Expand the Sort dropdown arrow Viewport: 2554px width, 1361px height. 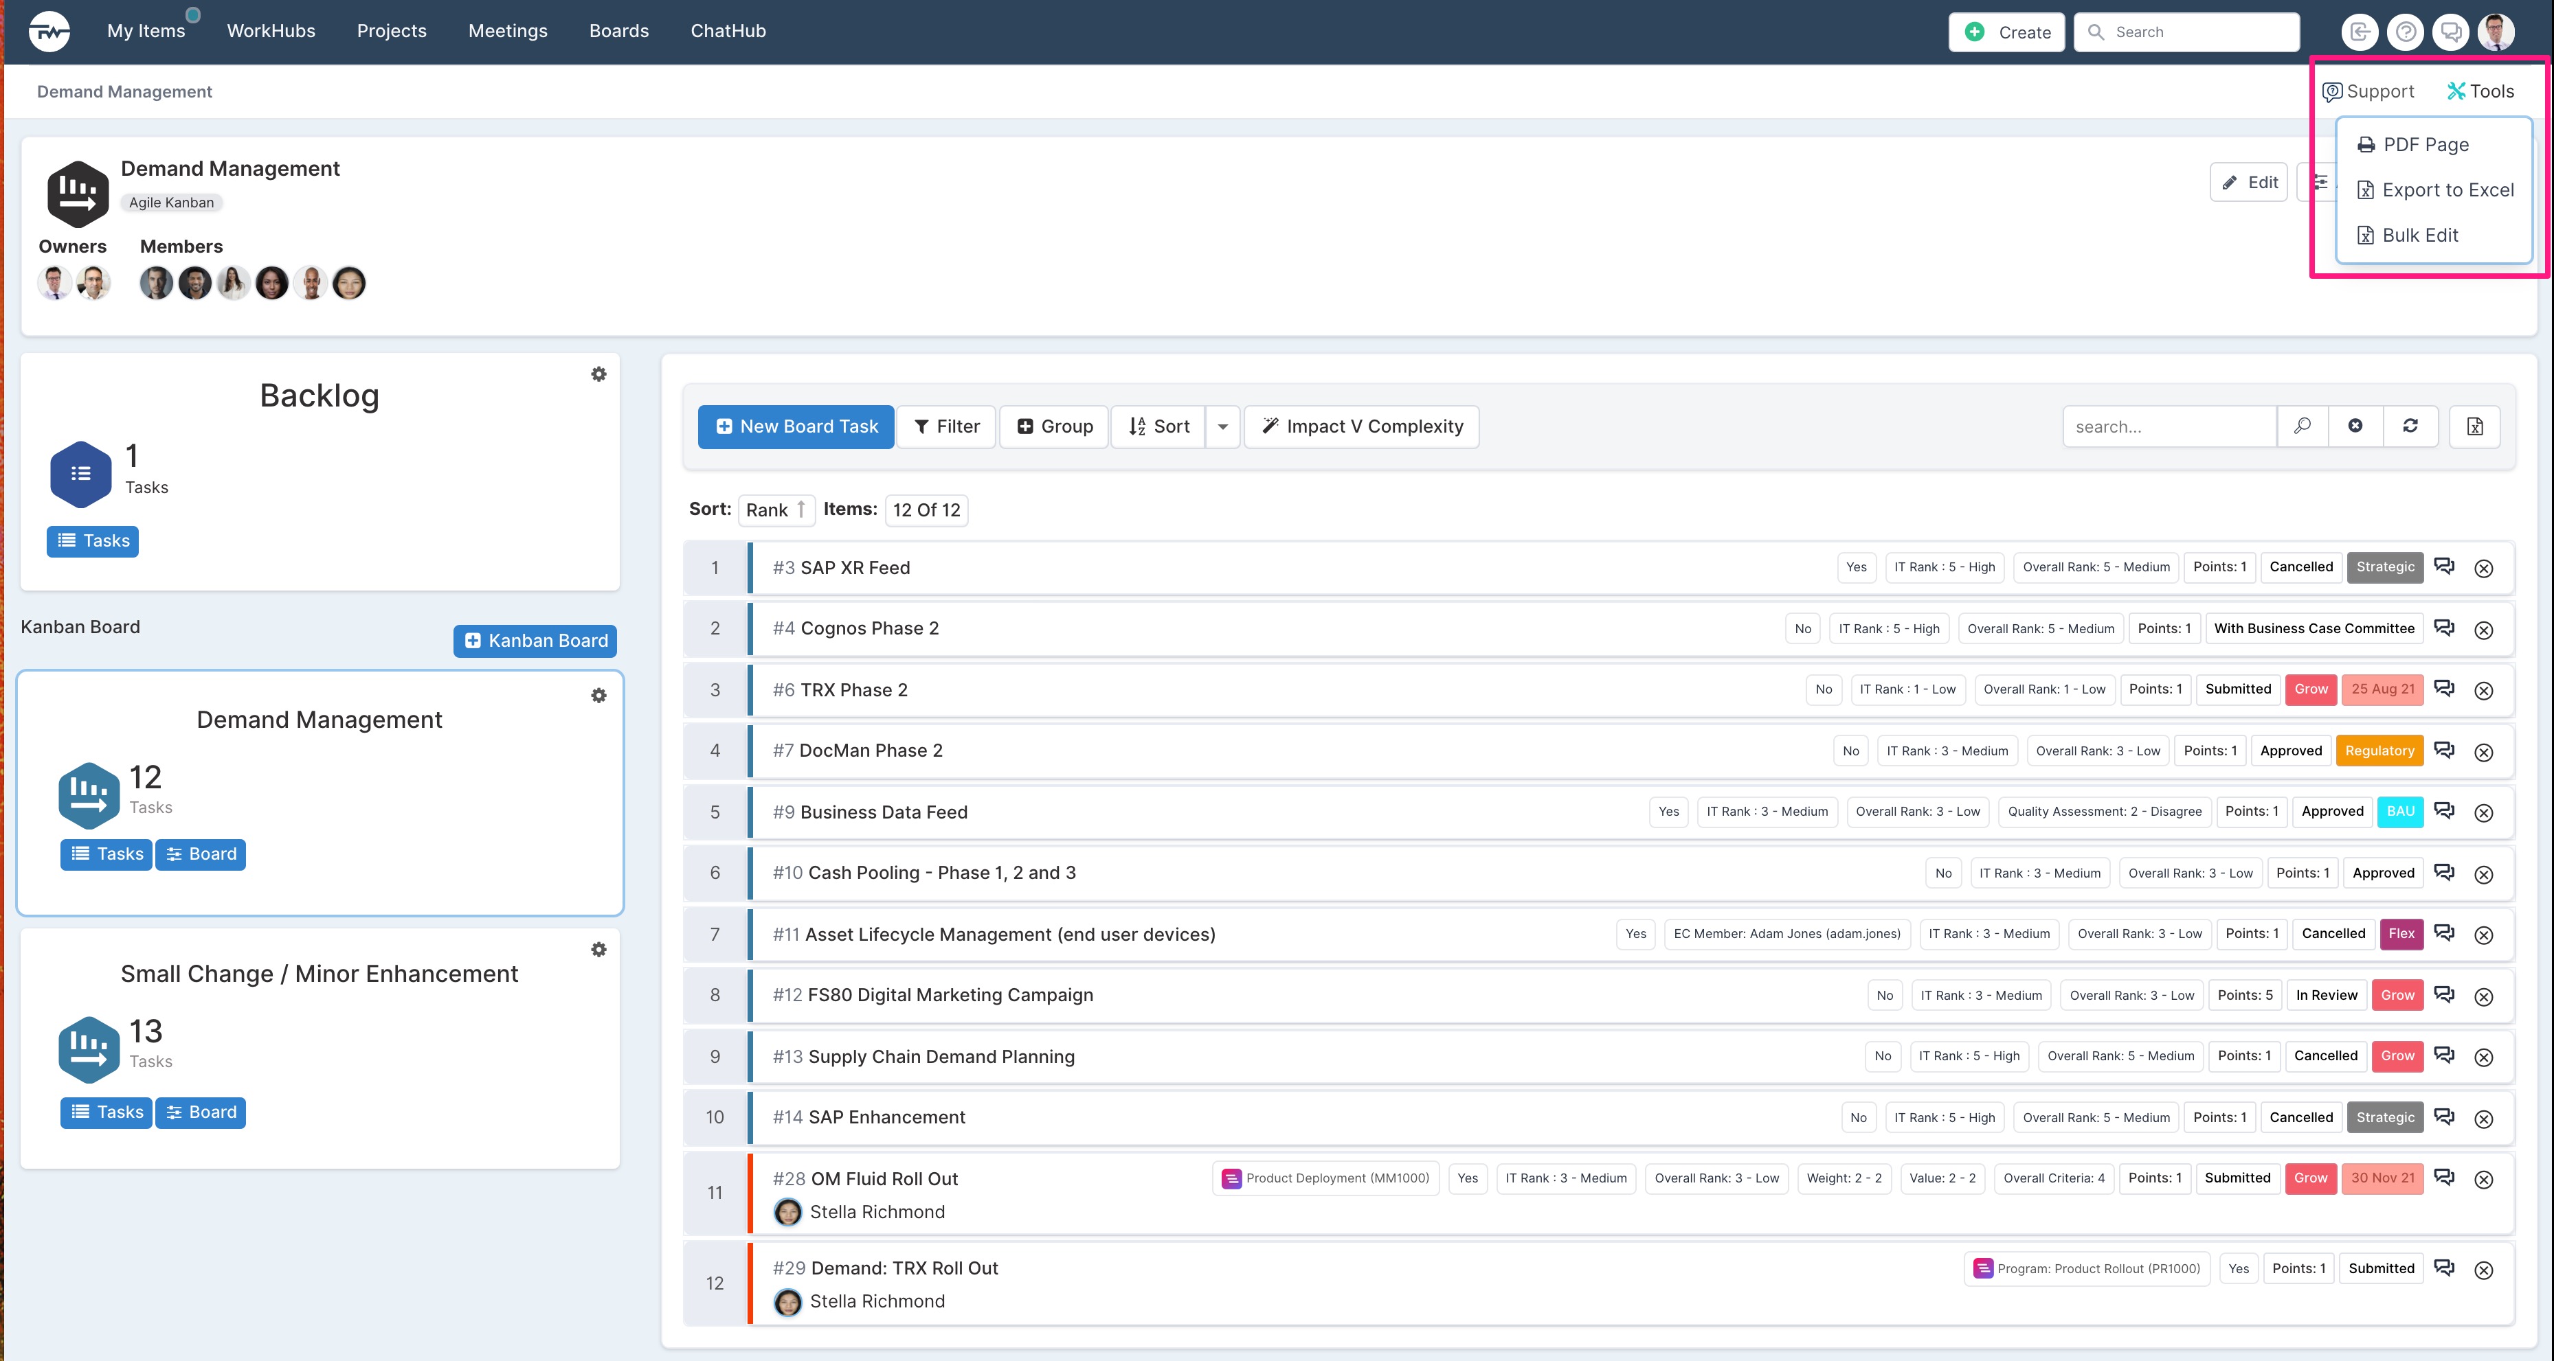tap(1222, 426)
